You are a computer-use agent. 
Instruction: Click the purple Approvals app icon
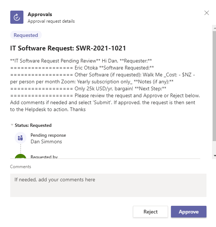tap(17, 17)
